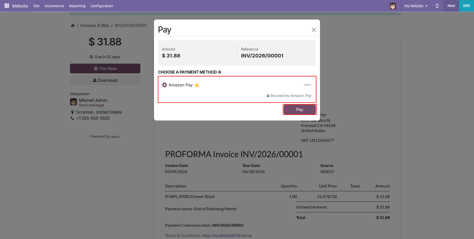
Task: Click the user avatar in top bar
Action: click(x=393, y=6)
